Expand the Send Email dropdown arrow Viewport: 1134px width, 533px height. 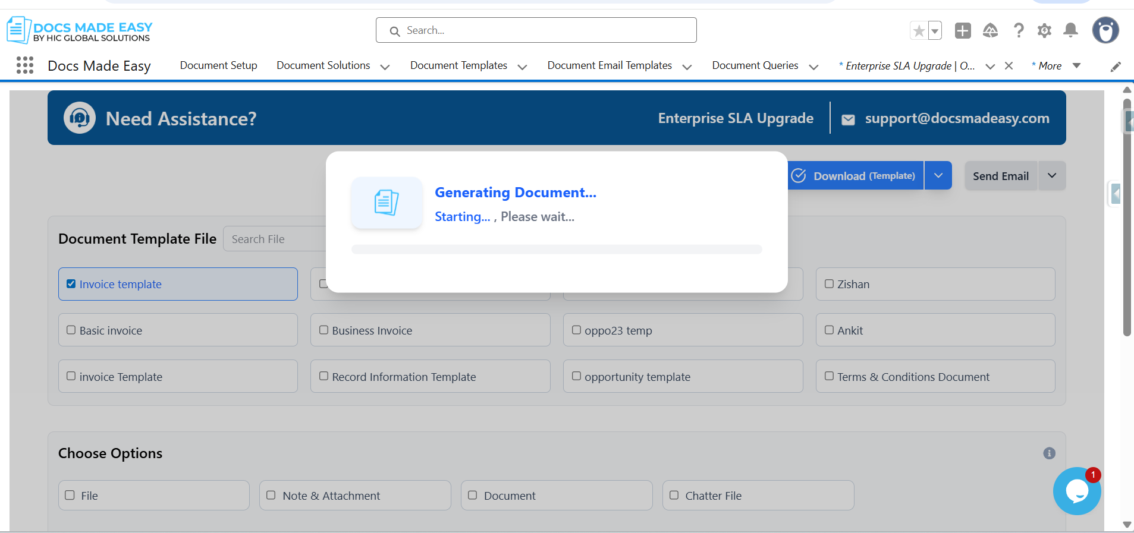pyautogui.click(x=1051, y=176)
